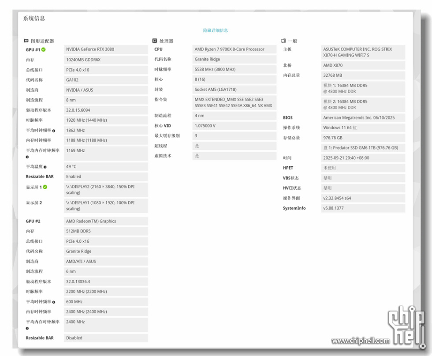Click the 模块 1: 16384 MB DDR5 entry
The height and width of the screenshot is (356, 432).
[363, 89]
